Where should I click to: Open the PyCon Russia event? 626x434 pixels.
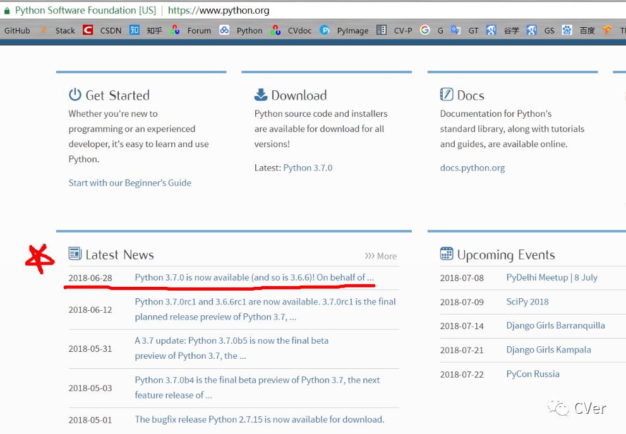point(533,374)
